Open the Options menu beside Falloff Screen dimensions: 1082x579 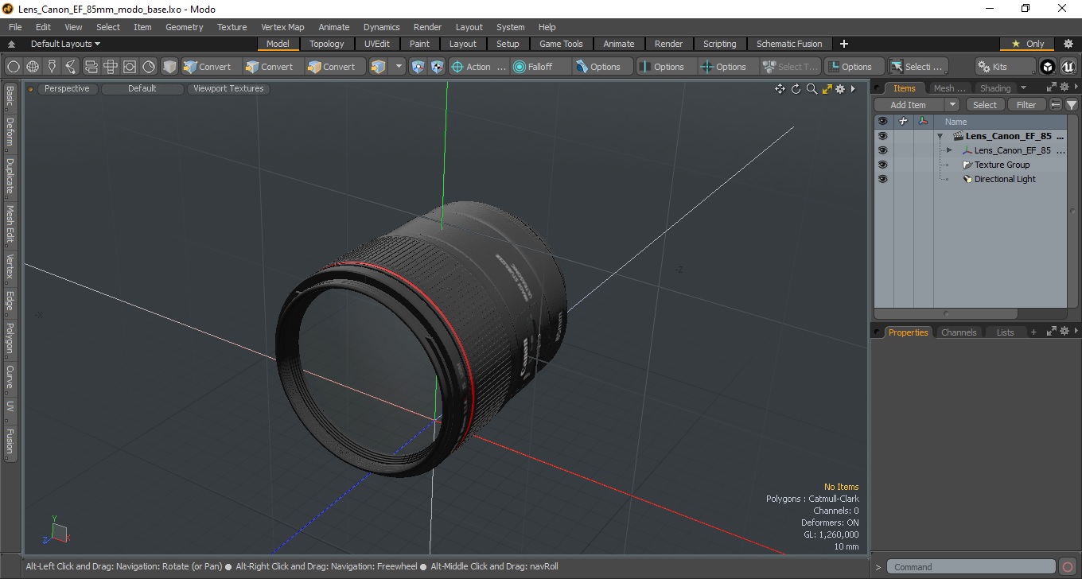pos(603,67)
